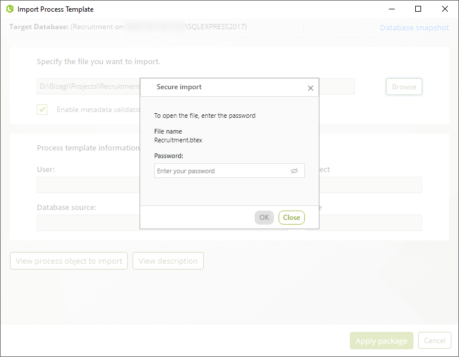
Task: Minimize the Import Process Template window
Action: click(x=392, y=9)
